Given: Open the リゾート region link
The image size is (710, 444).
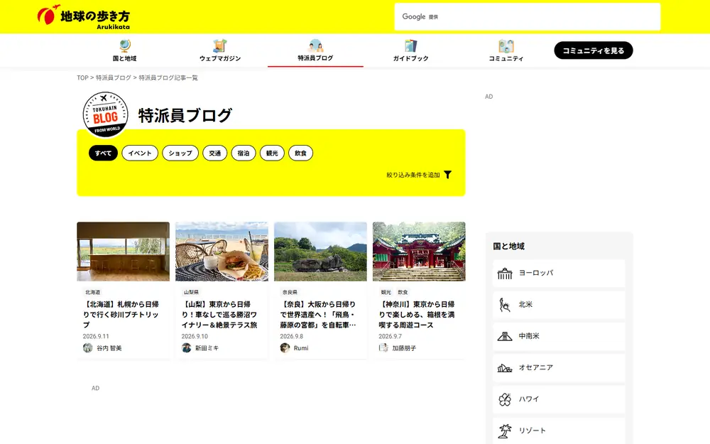Looking at the screenshot, I should pos(559,431).
